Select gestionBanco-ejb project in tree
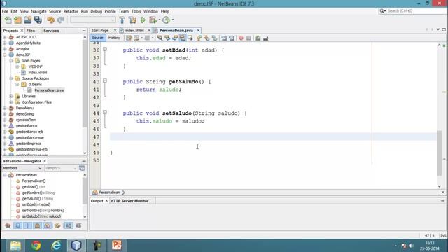448x252 pixels. pyautogui.click(x=29, y=132)
